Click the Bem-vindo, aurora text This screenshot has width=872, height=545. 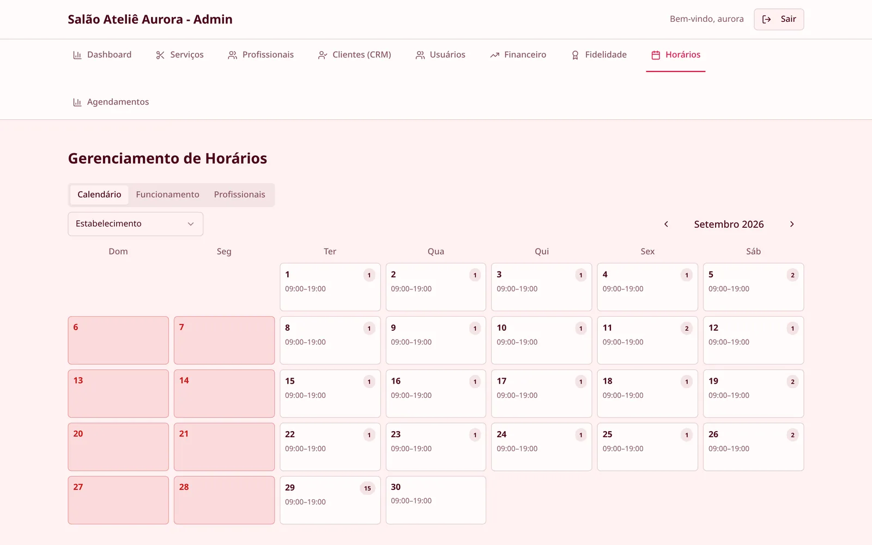tap(707, 19)
